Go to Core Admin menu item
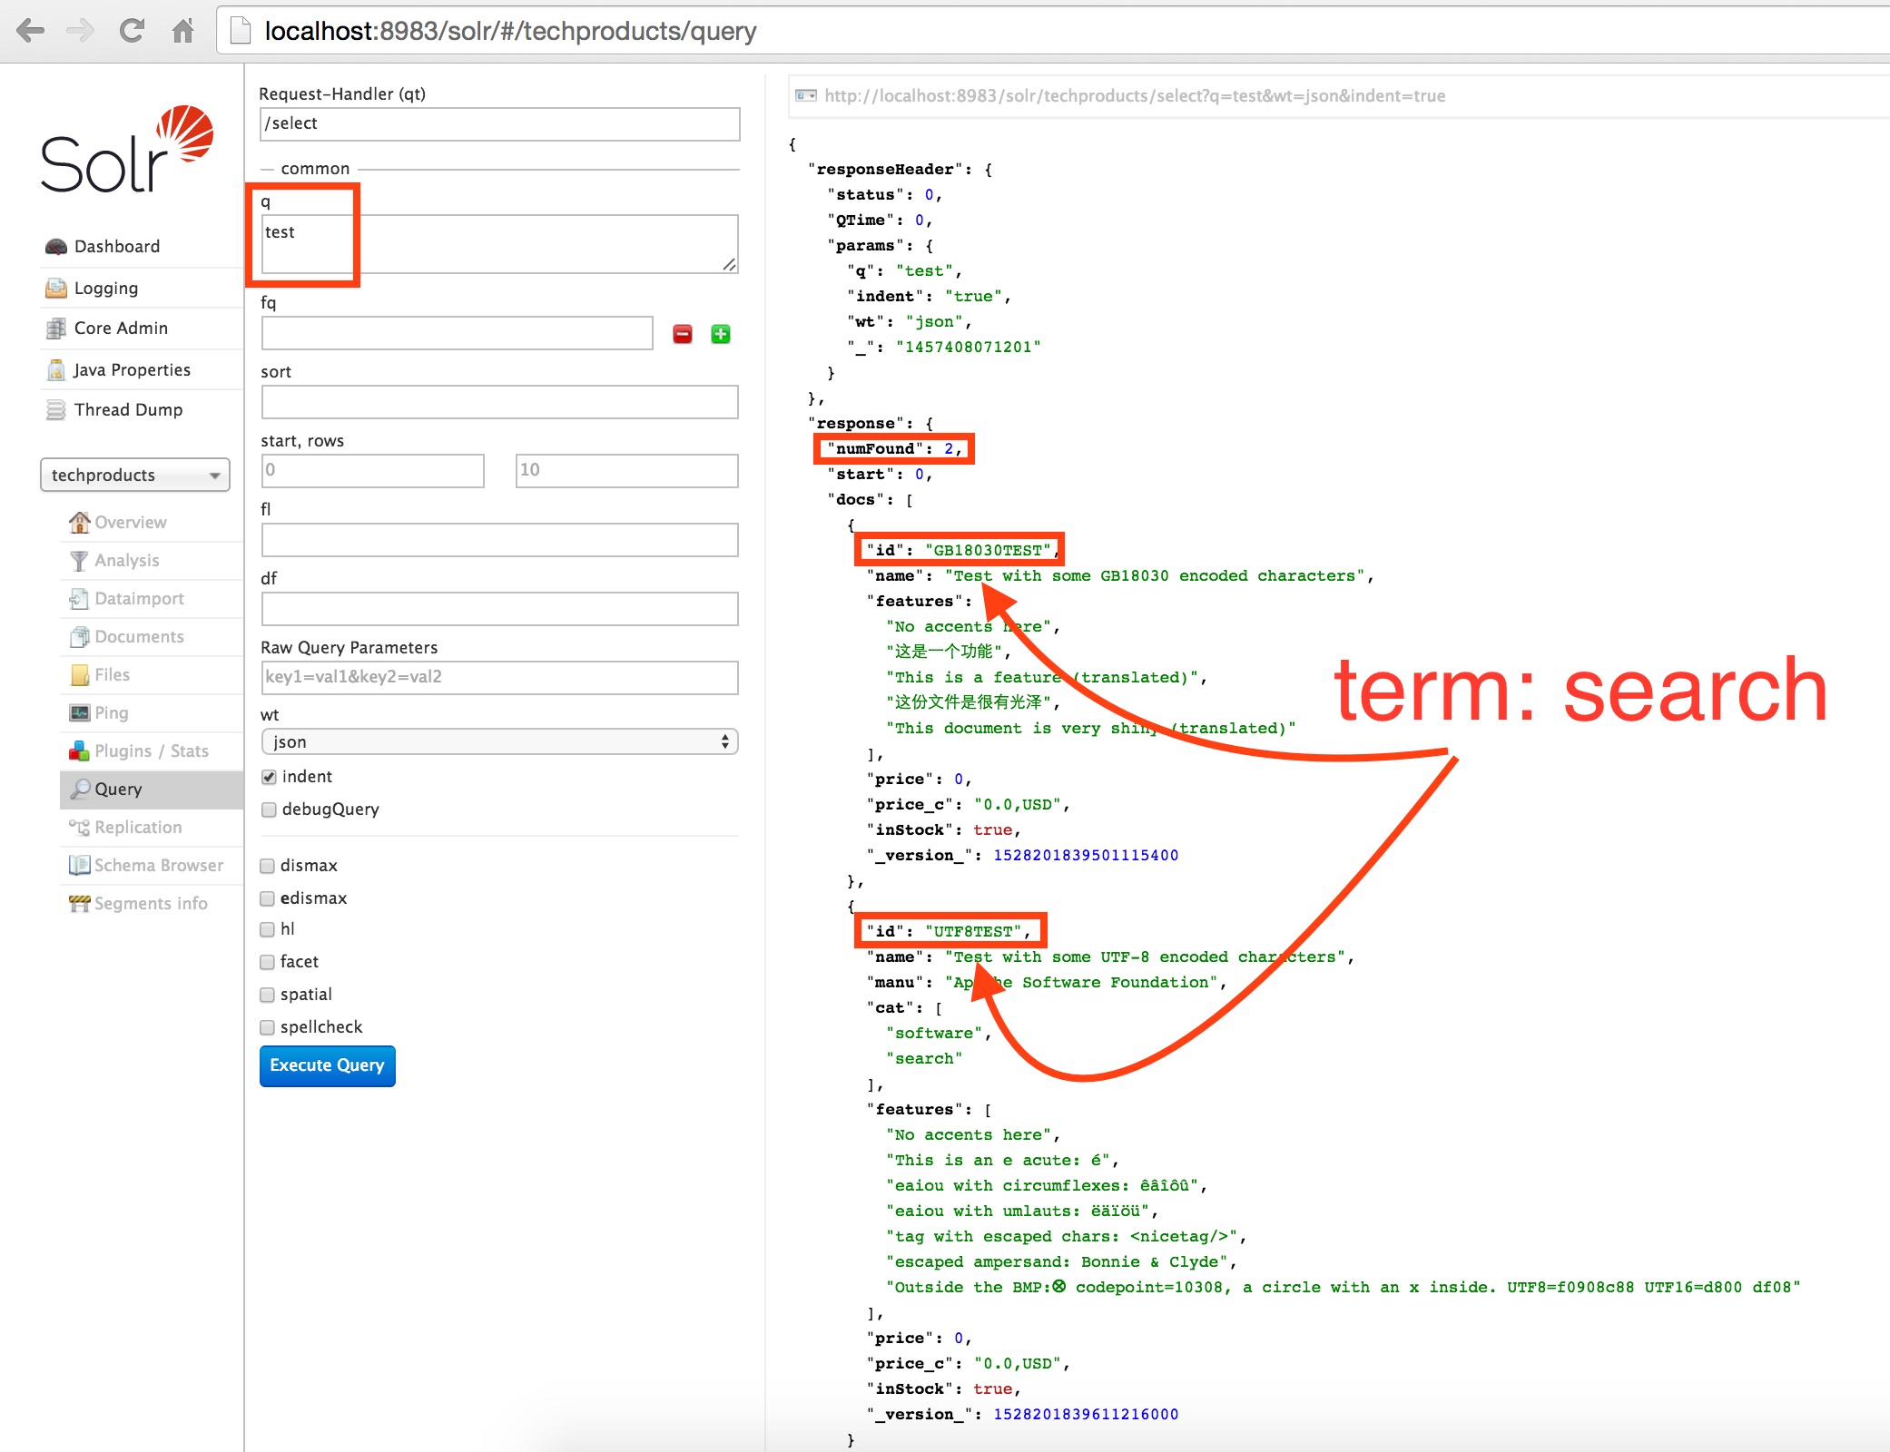The image size is (1890, 1452). 121,329
